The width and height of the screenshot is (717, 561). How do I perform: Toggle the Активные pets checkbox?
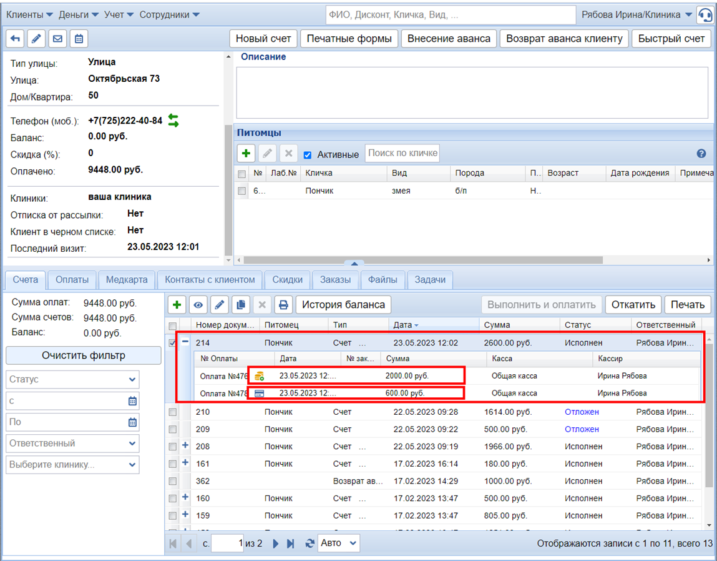coord(307,154)
